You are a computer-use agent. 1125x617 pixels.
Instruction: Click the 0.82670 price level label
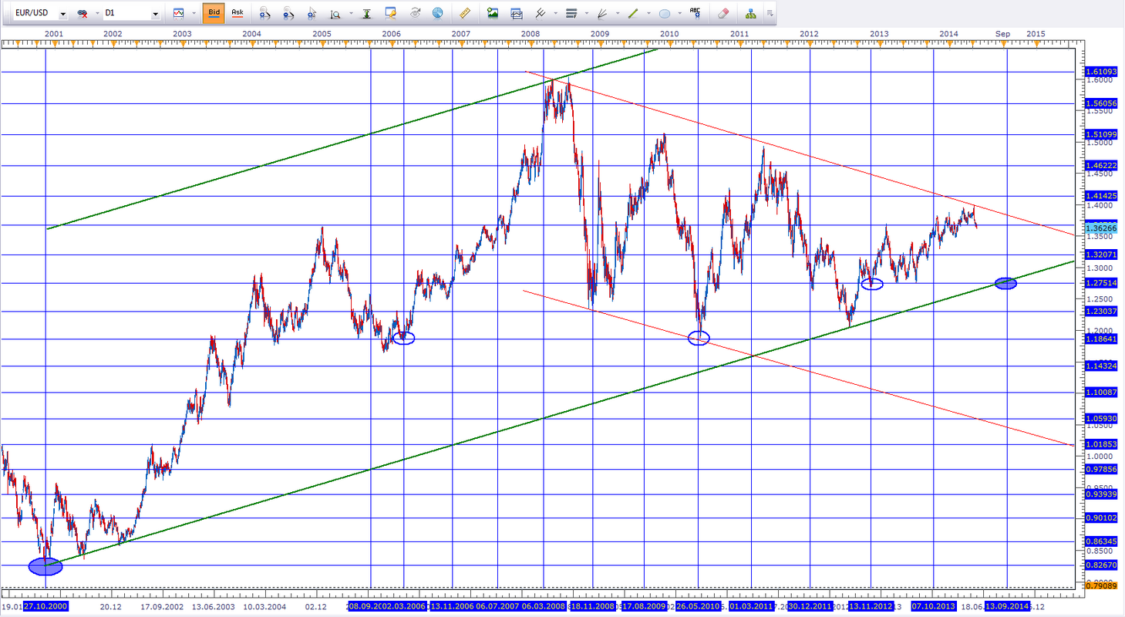(x=1100, y=565)
